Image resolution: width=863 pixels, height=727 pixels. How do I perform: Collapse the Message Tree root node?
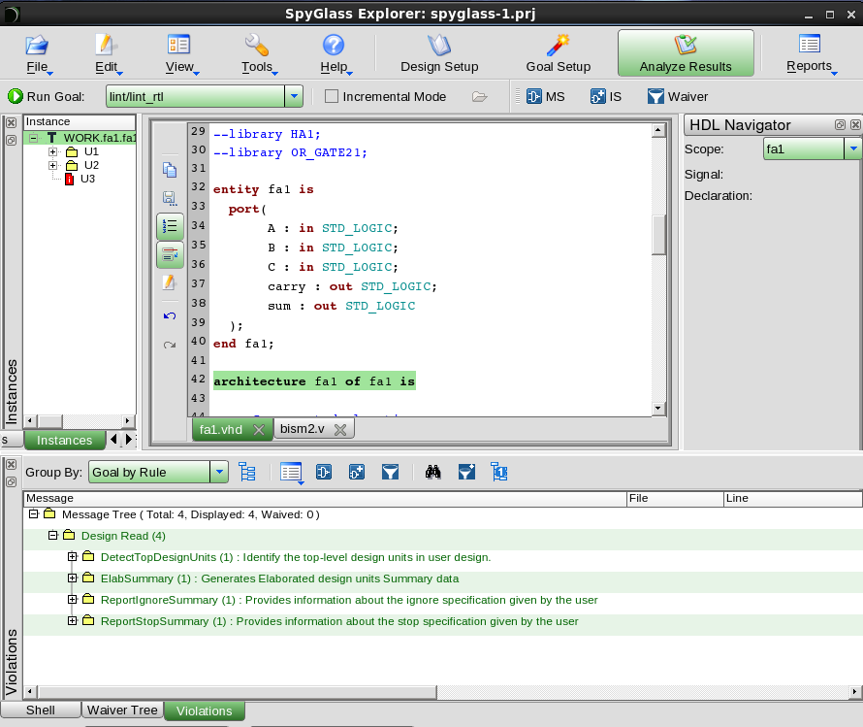pos(34,513)
